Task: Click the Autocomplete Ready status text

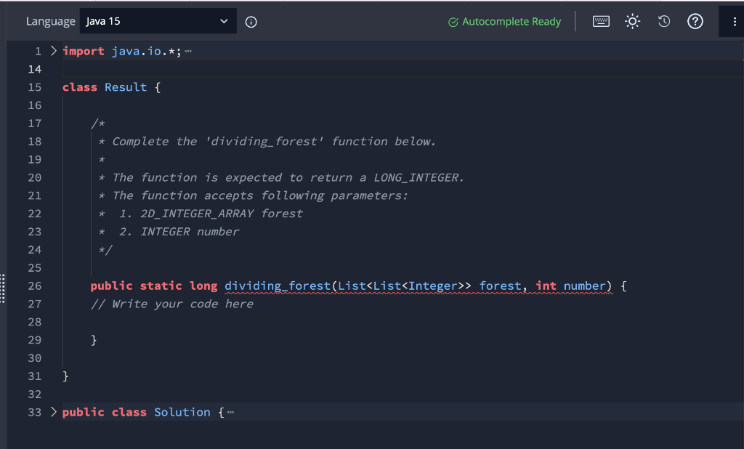Action: click(511, 21)
